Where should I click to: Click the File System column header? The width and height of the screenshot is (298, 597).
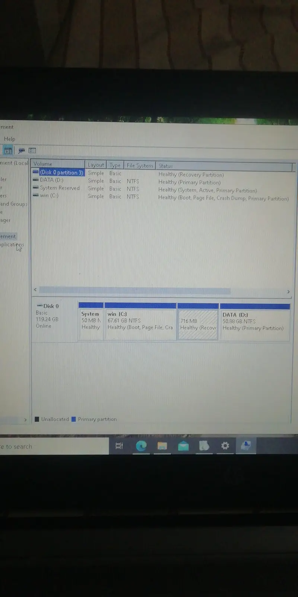(x=140, y=165)
